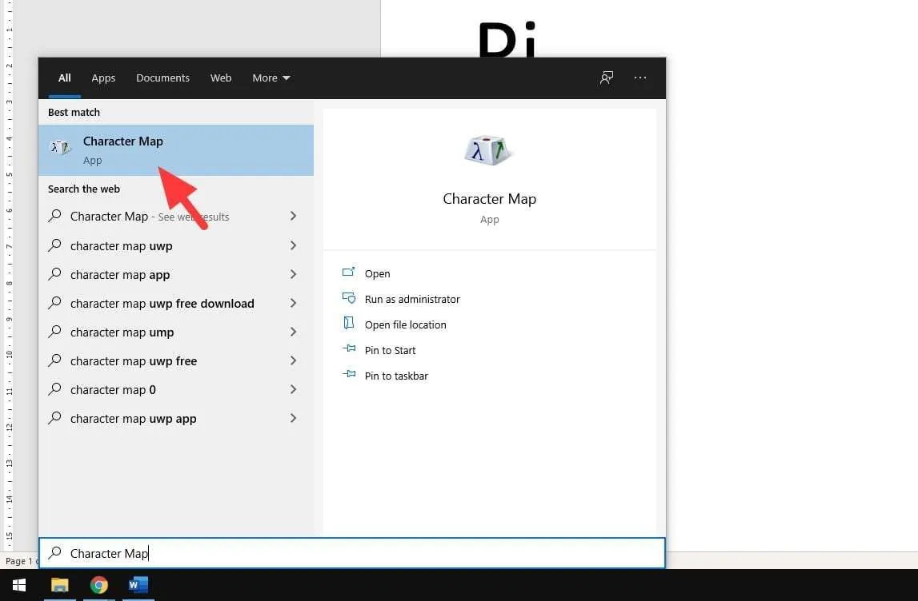Select 'character map uwp free' suggestion
Screen dimensions: 918x601
pos(175,360)
